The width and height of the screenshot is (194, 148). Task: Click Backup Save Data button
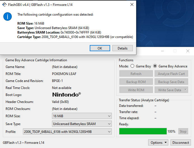(x=171, y=82)
